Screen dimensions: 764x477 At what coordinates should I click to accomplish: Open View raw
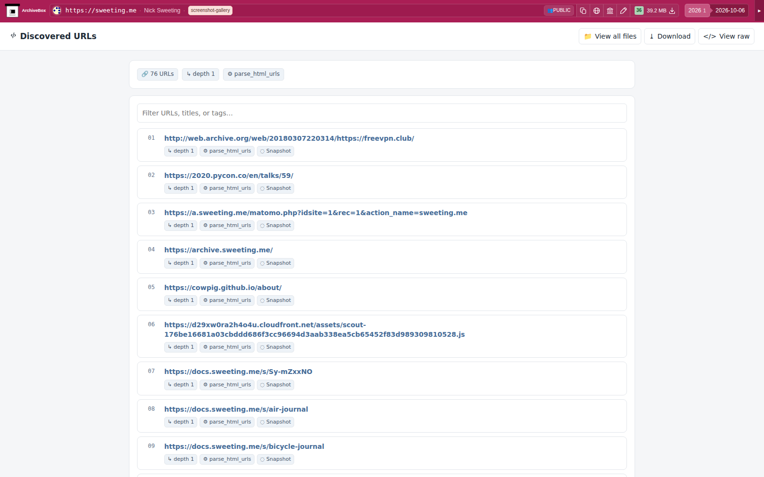click(x=726, y=36)
